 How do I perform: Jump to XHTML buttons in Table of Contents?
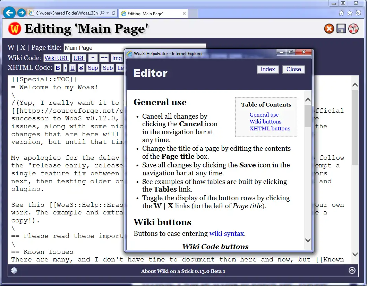click(270, 129)
